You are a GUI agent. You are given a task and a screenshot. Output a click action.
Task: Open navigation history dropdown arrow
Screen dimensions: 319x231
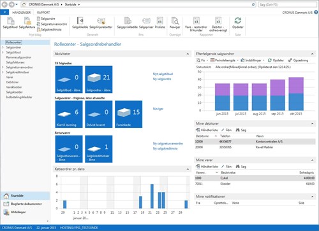(x=17, y=4)
